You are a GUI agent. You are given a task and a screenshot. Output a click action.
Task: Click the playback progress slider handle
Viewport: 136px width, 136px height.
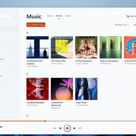45,121
